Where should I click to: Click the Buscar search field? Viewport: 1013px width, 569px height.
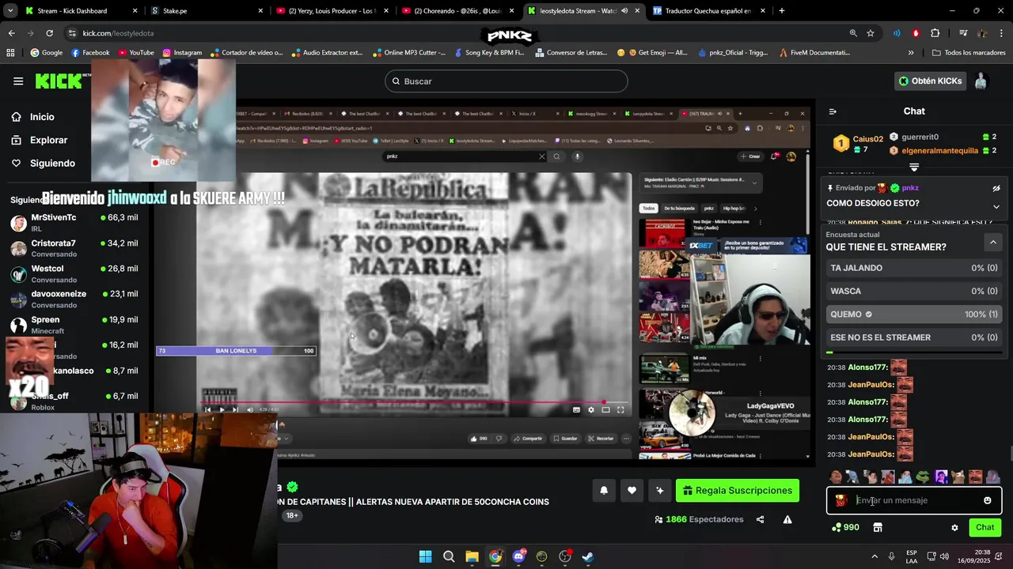tap(506, 81)
